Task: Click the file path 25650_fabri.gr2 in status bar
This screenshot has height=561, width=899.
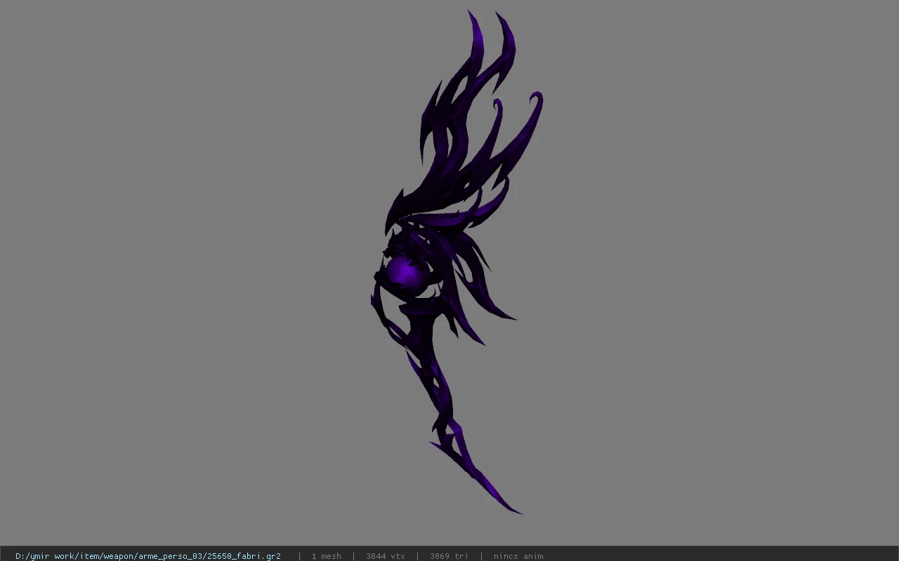Action: [x=148, y=556]
